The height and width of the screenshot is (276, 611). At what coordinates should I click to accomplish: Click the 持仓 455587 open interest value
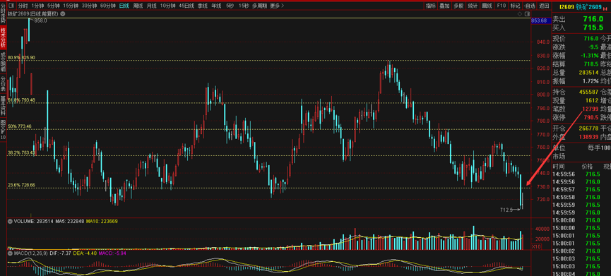coord(588,92)
